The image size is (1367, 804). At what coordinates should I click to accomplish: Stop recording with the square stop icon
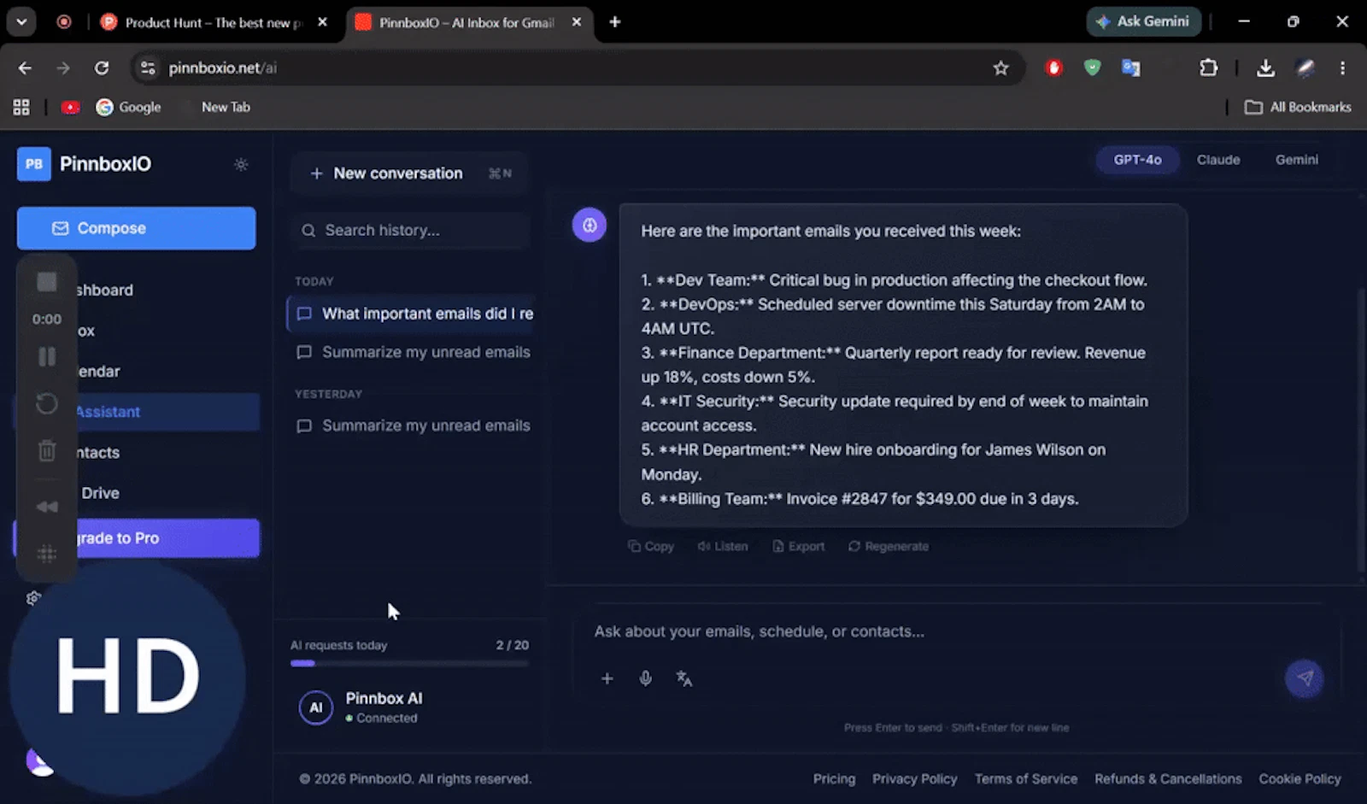[47, 282]
